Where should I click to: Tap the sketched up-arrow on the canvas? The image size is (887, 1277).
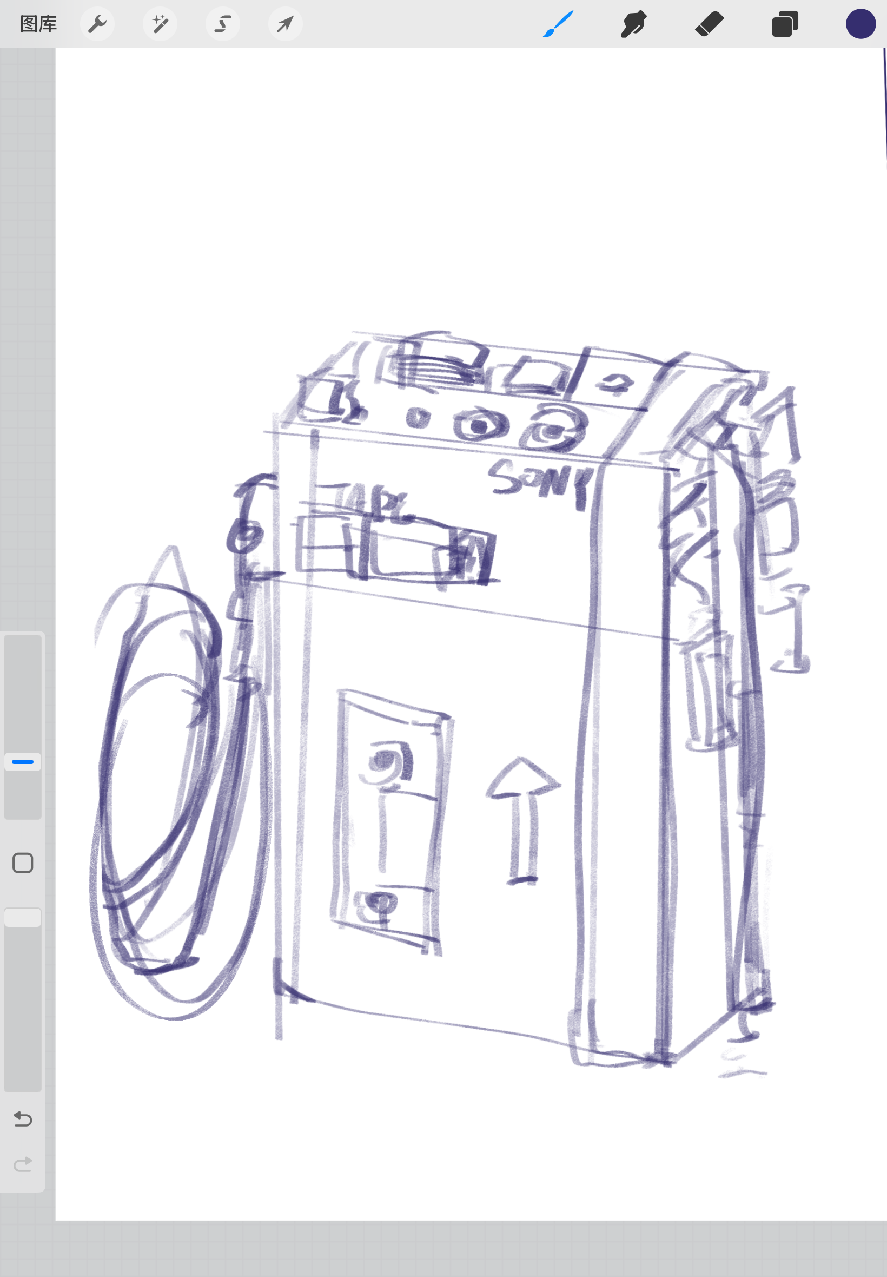(x=522, y=817)
